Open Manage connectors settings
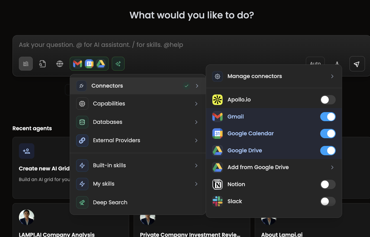Image resolution: width=370 pixels, height=237 pixels. pos(274,76)
